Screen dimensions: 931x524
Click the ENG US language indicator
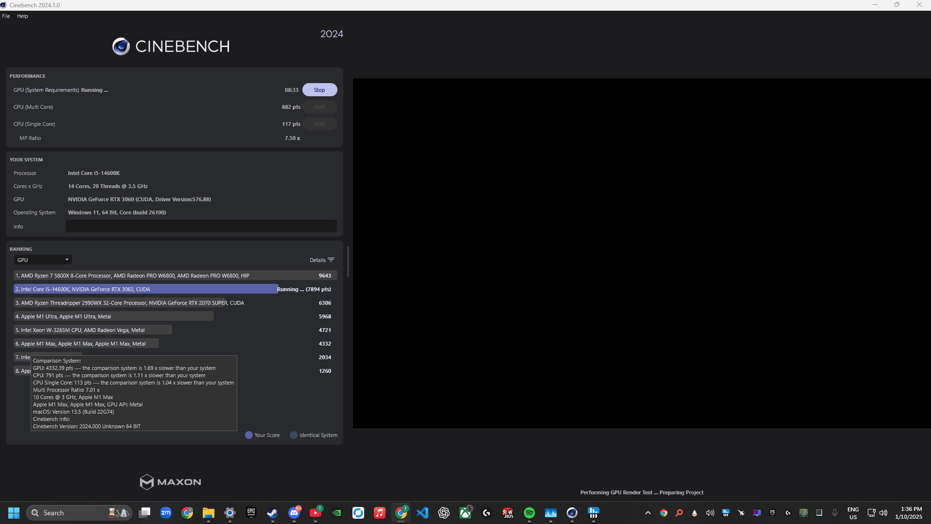pos(853,513)
